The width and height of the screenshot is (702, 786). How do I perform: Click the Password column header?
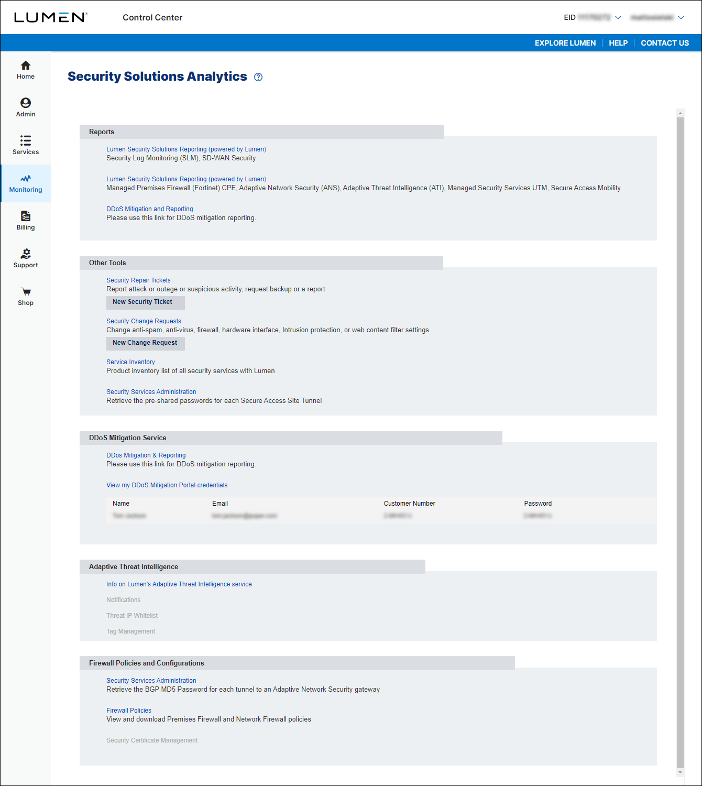pyautogui.click(x=538, y=504)
